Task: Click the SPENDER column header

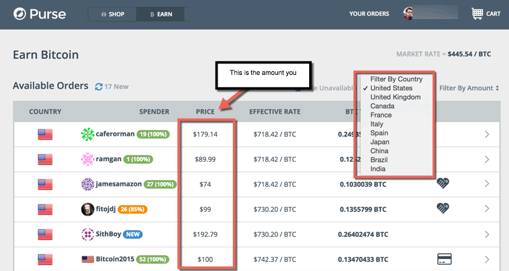Action: [x=154, y=112]
